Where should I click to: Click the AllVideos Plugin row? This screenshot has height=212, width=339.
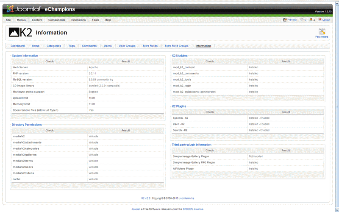tap(247, 168)
